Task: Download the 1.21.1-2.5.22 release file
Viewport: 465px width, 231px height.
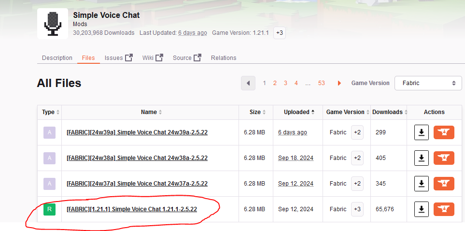Action: [422, 209]
